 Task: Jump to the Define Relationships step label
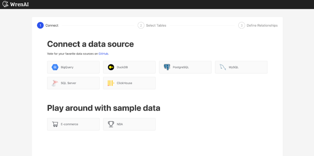[x=262, y=25]
